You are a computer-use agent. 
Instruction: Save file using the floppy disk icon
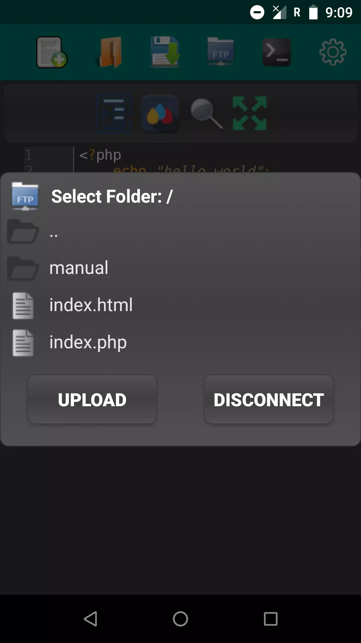[x=165, y=52]
